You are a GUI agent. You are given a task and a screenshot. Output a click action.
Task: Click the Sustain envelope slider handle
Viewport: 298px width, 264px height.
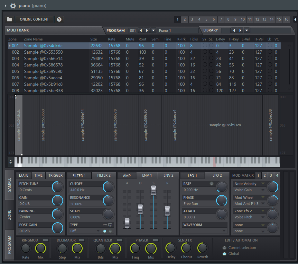[x=154, y=190]
